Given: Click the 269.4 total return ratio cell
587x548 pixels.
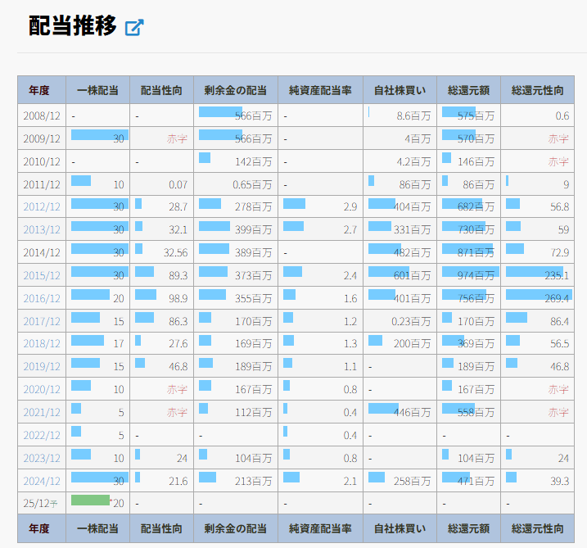Looking at the screenshot, I should [537, 299].
